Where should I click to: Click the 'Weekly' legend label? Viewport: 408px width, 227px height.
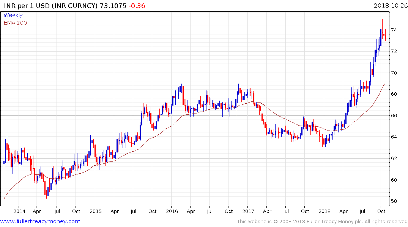(13, 15)
